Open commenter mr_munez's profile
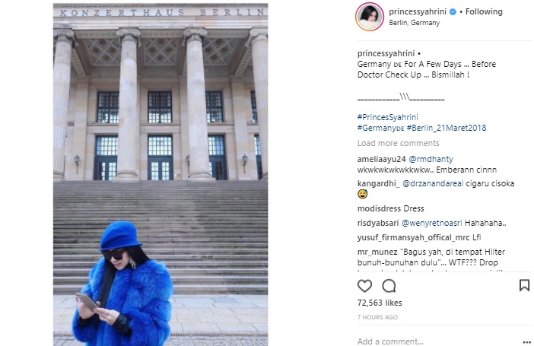This screenshot has height=346, width=534. pyautogui.click(x=377, y=252)
